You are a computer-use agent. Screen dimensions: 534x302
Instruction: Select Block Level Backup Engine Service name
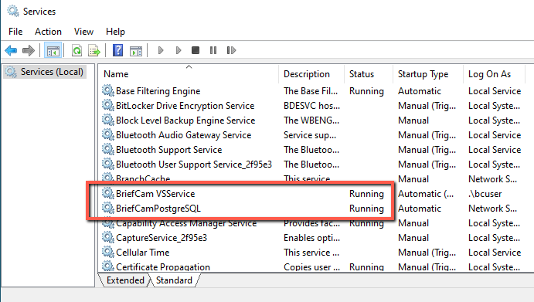[185, 120]
